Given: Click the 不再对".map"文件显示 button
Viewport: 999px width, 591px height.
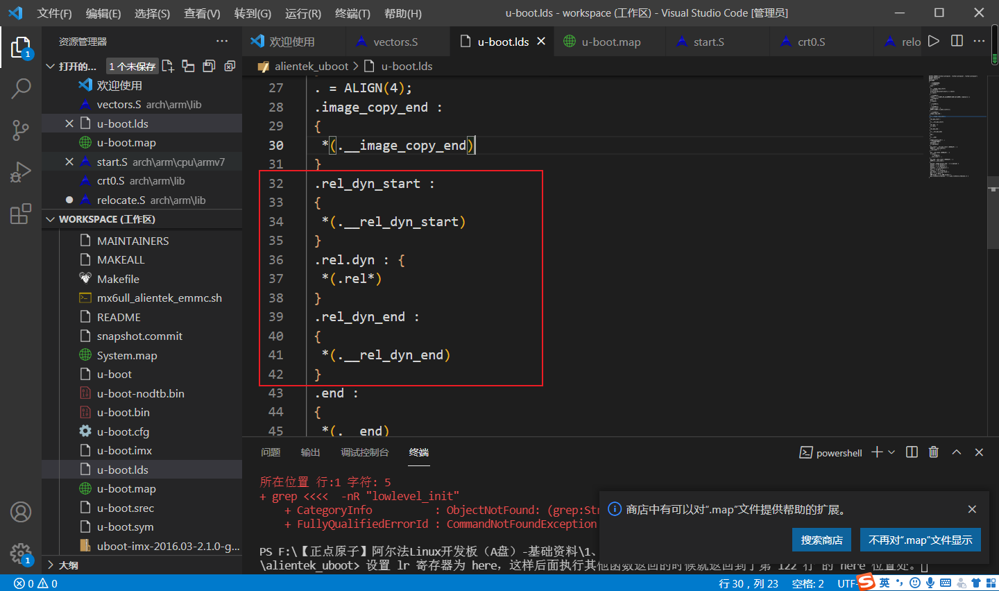Looking at the screenshot, I should pos(920,540).
